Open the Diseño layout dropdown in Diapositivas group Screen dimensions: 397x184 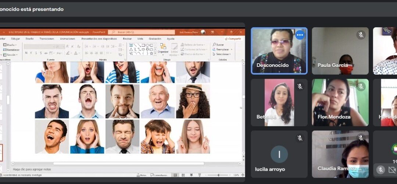point(10,45)
